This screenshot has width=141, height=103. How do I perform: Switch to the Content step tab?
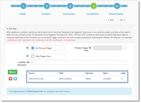click(x=46, y=14)
